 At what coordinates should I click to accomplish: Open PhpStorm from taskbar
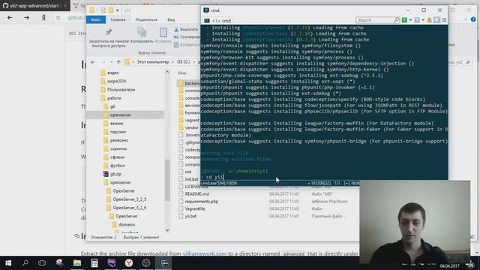tap(112, 263)
